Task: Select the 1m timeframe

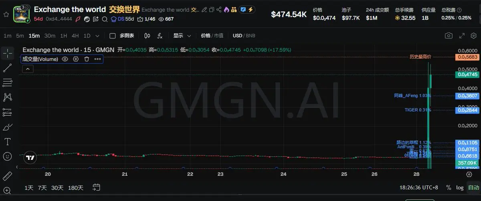Action: click(x=7, y=36)
